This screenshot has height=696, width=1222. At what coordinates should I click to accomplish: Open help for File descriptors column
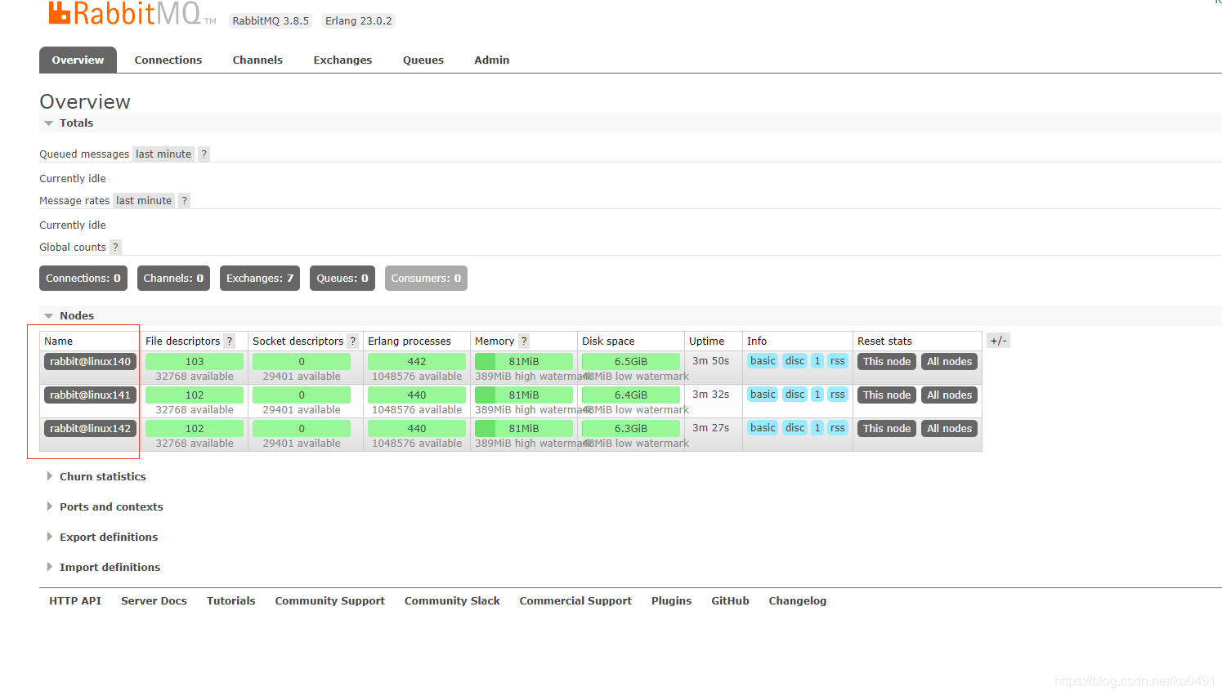[x=230, y=341]
